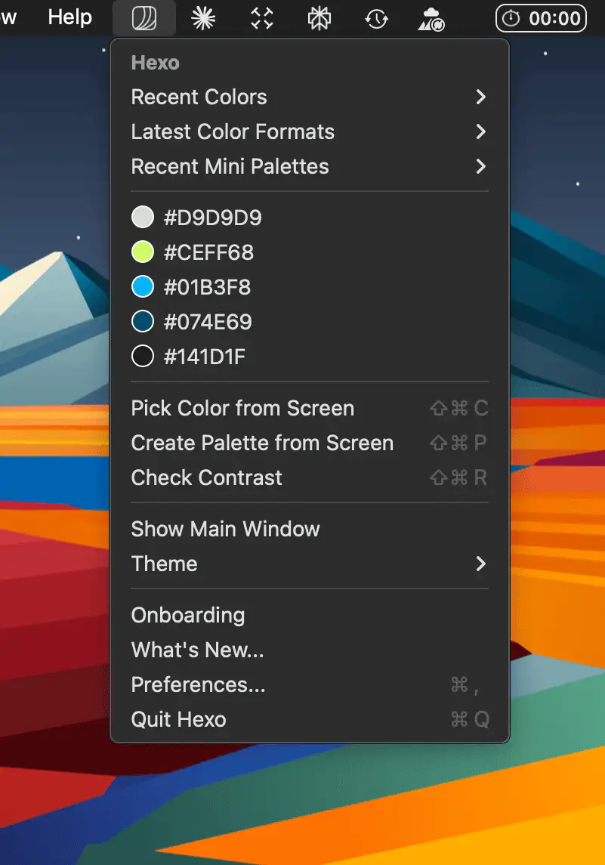Screen dimensions: 605x865
Task: Click the starburst icon in menu bar
Action: point(203,18)
